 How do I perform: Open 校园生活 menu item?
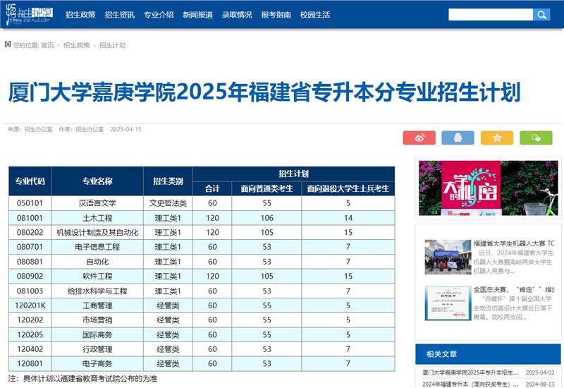pyautogui.click(x=315, y=15)
